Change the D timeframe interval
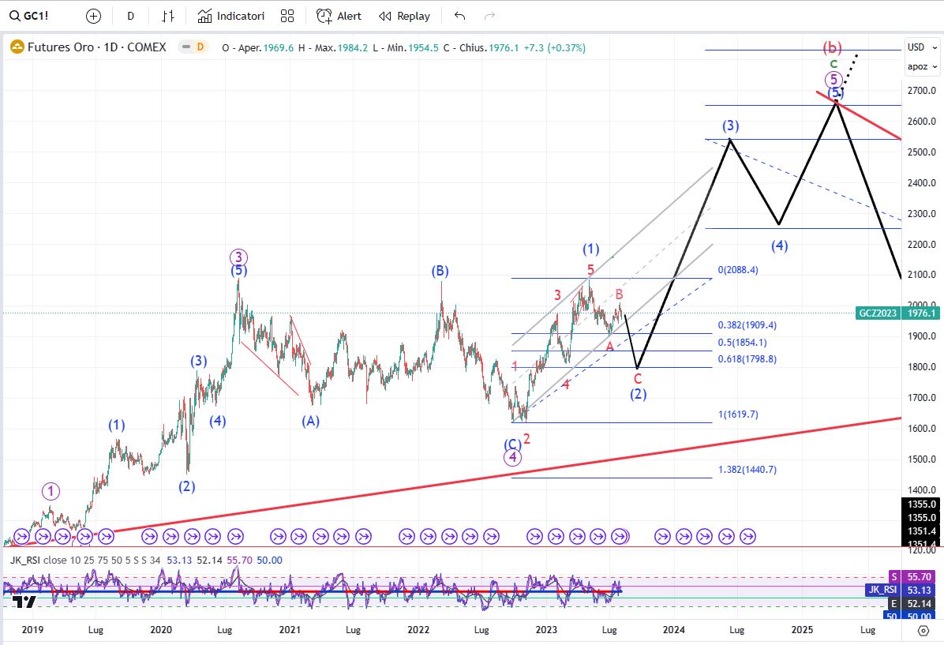This screenshot has height=645, width=944. tap(131, 17)
